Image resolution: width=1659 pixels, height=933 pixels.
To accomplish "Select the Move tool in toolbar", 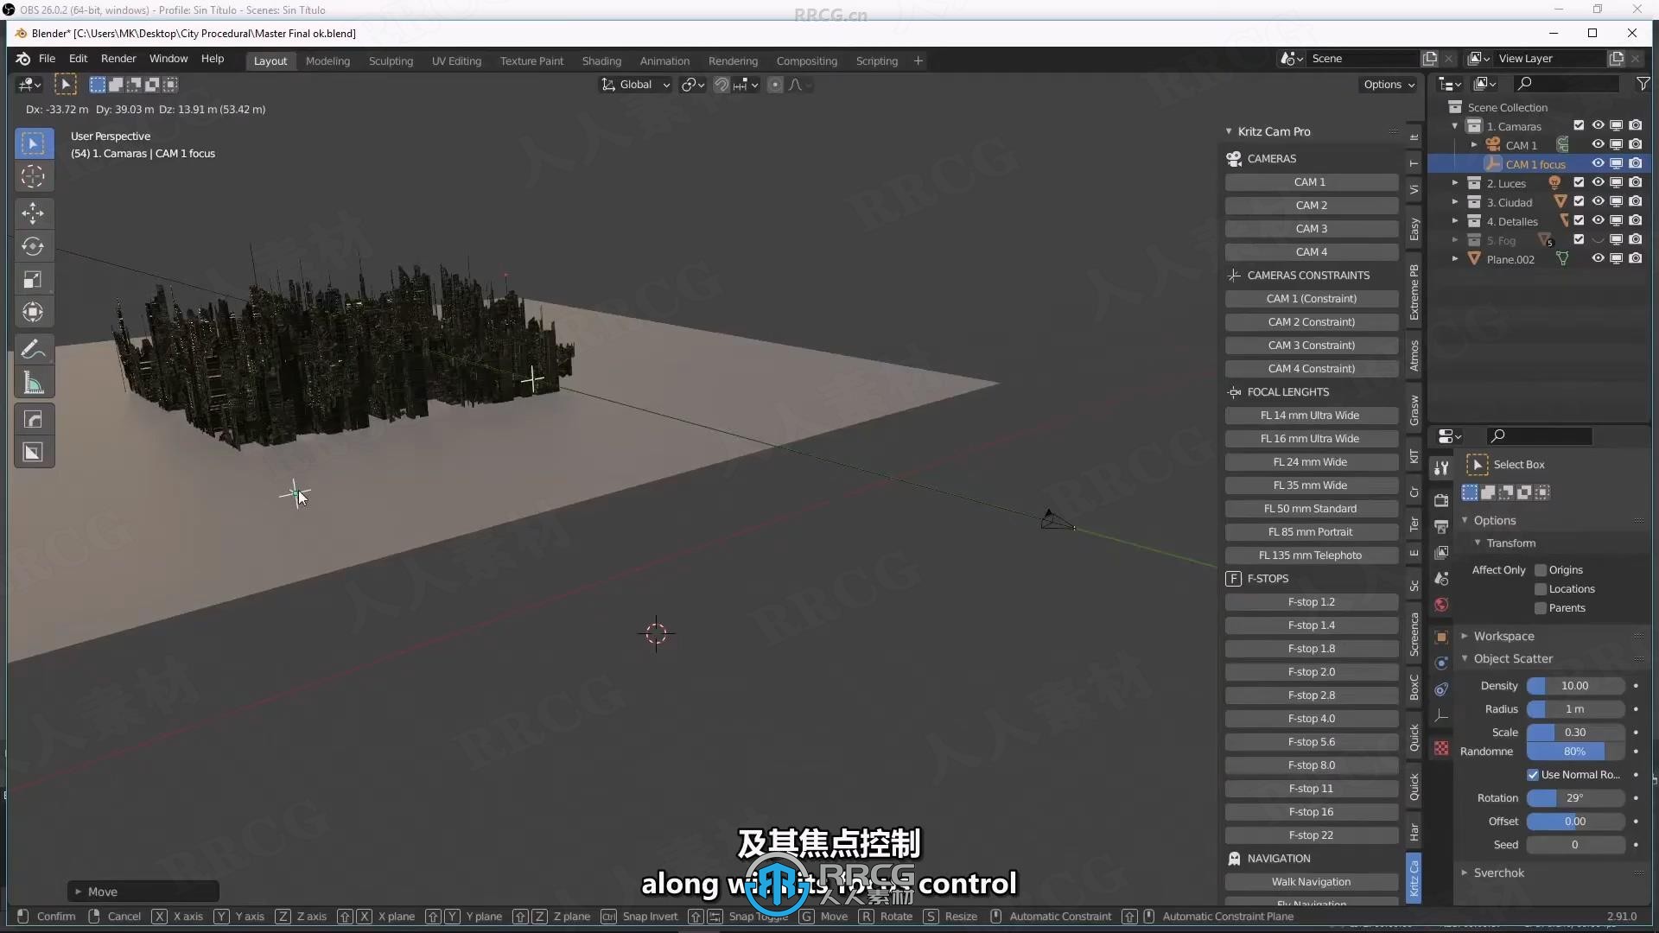I will (x=31, y=212).
